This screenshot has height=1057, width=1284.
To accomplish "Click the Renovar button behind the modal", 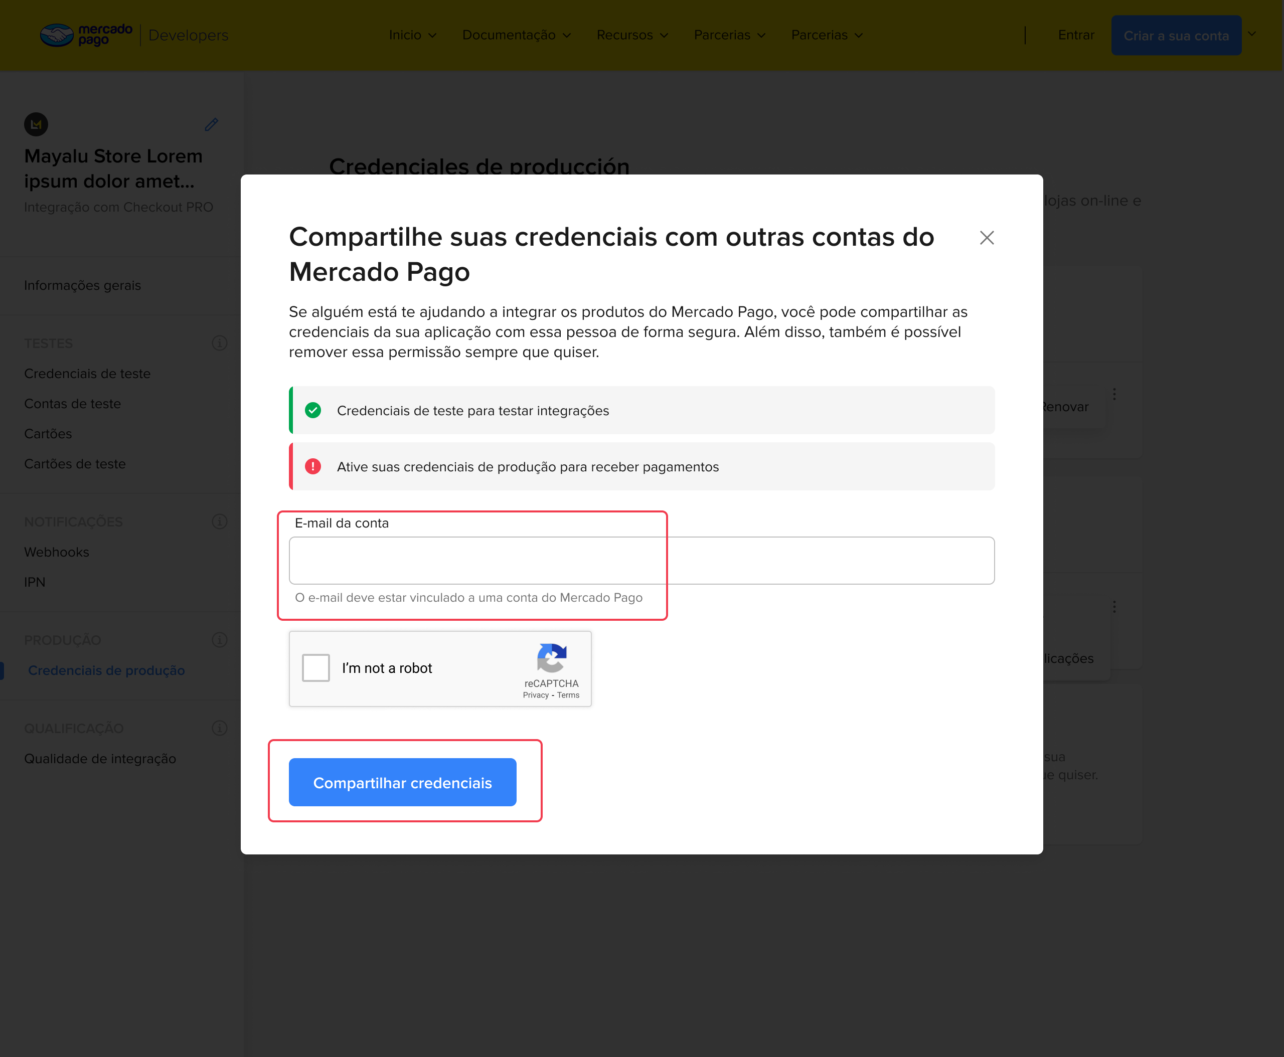I will [x=1066, y=407].
